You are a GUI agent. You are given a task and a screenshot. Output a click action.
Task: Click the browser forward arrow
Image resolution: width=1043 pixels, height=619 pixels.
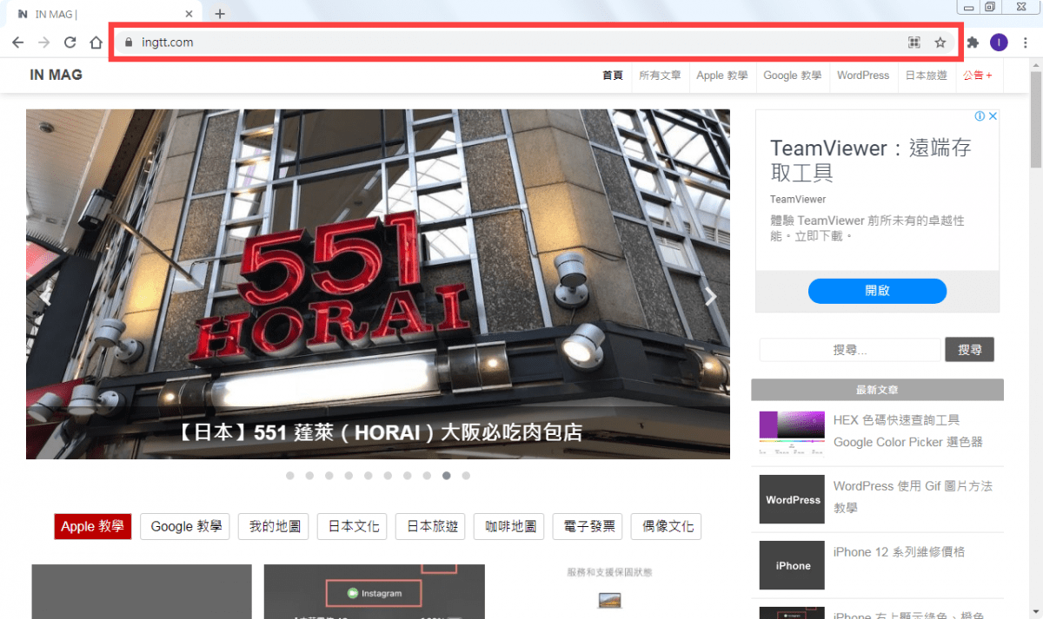pos(43,43)
